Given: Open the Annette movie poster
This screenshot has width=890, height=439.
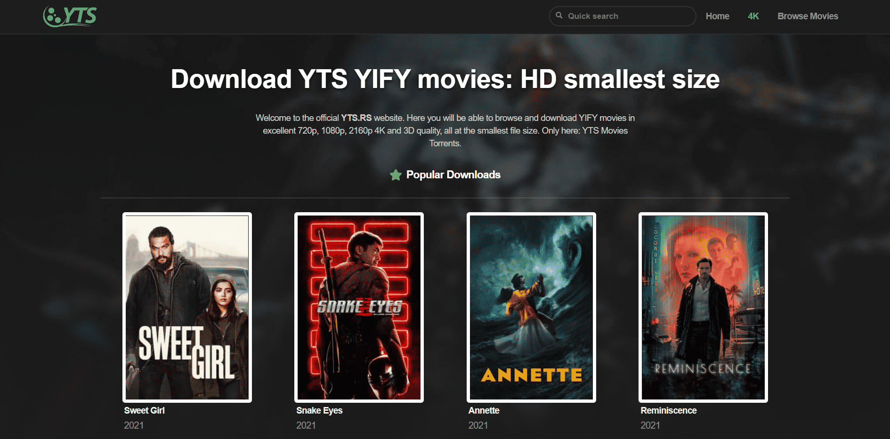Looking at the screenshot, I should [x=531, y=307].
